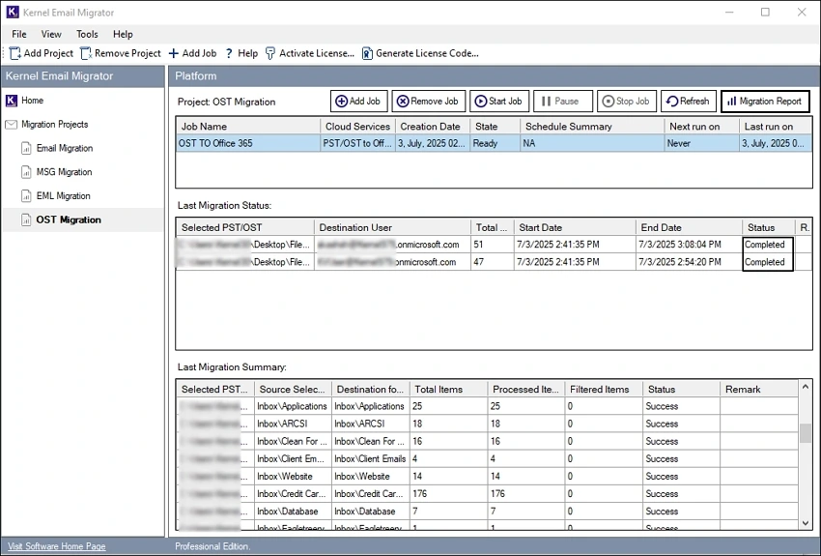
Task: Select Home in the sidebar tree
Action: point(33,101)
